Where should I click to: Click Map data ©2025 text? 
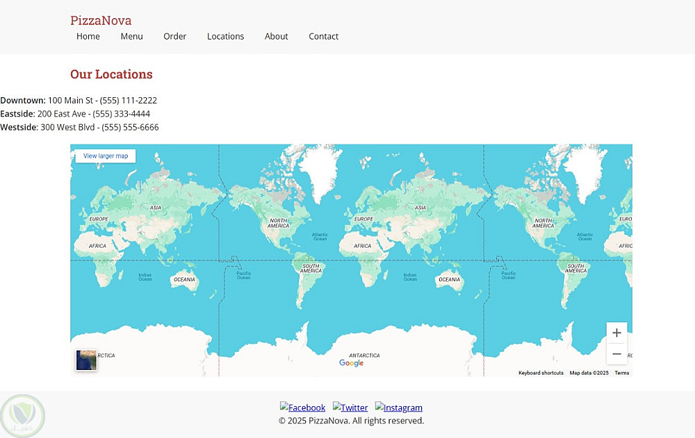(589, 373)
